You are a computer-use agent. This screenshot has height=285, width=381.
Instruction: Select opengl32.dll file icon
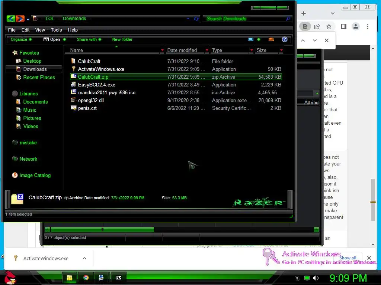pos(73,100)
